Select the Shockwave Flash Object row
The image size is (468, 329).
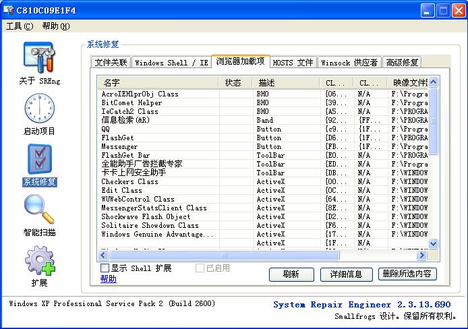264,216
